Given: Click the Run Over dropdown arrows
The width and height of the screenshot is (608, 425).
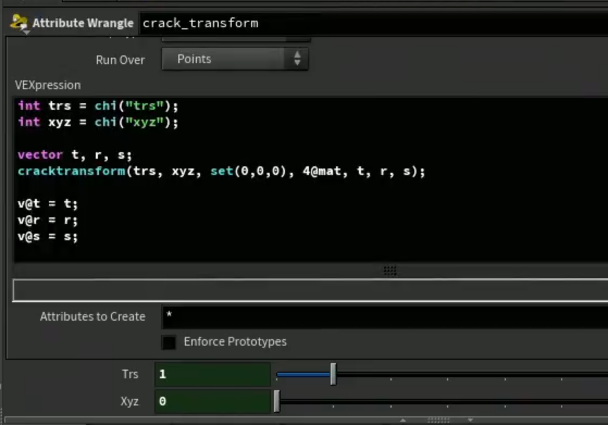Looking at the screenshot, I should click(297, 59).
